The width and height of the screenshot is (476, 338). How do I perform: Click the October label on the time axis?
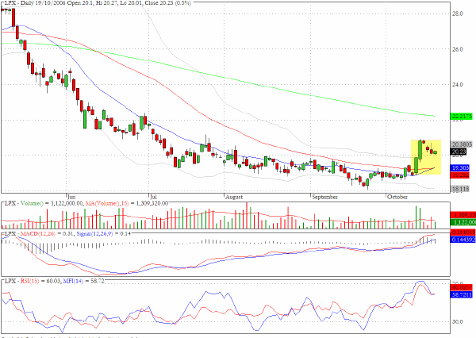(397, 197)
